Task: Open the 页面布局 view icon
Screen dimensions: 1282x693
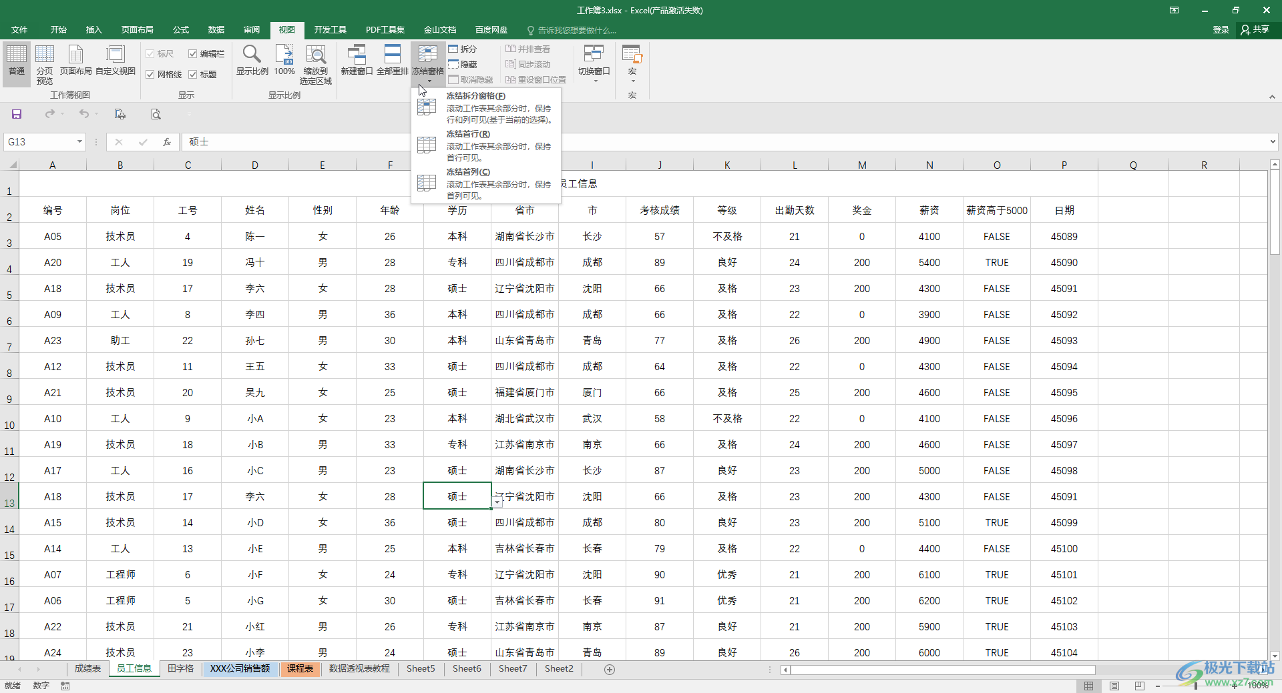Action: coord(75,60)
